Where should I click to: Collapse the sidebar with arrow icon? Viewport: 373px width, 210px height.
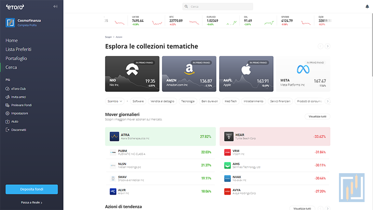55,7
